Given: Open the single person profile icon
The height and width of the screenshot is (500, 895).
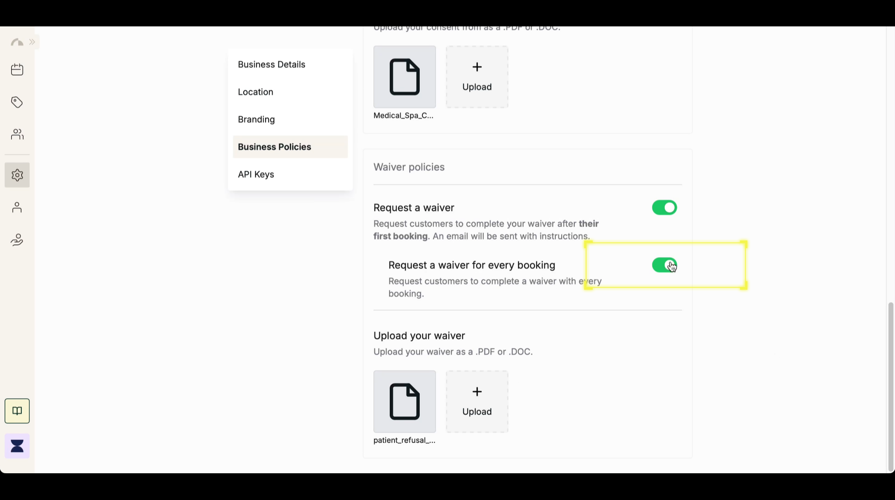Looking at the screenshot, I should pyautogui.click(x=17, y=208).
